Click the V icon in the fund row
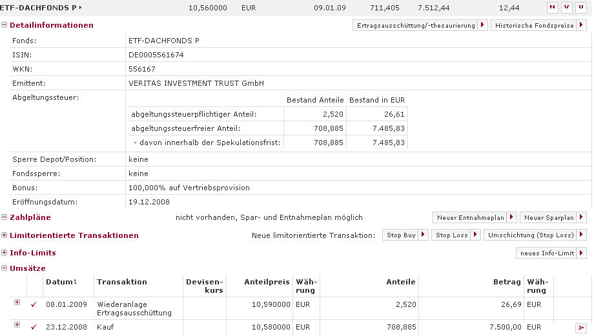 tap(566, 7)
